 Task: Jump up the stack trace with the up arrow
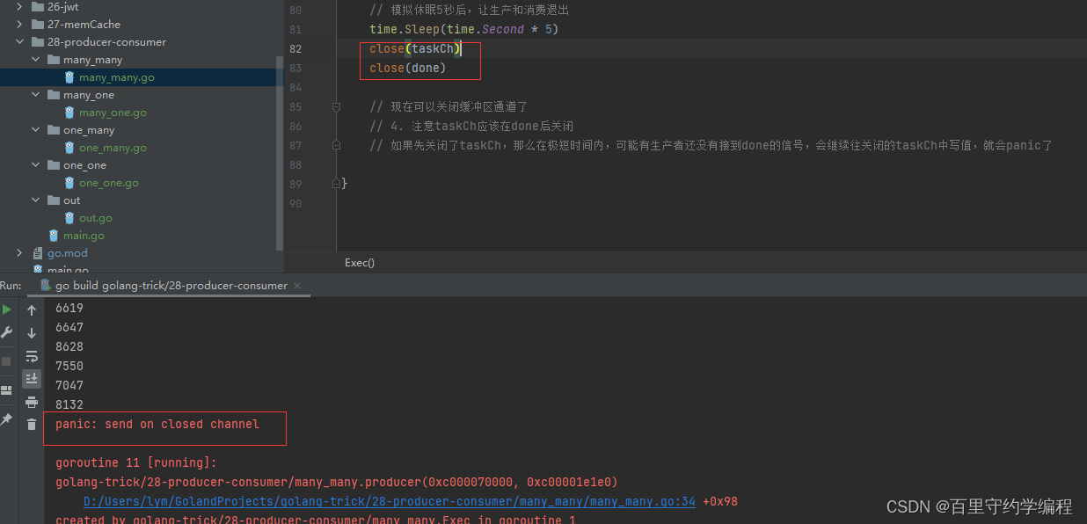(32, 310)
